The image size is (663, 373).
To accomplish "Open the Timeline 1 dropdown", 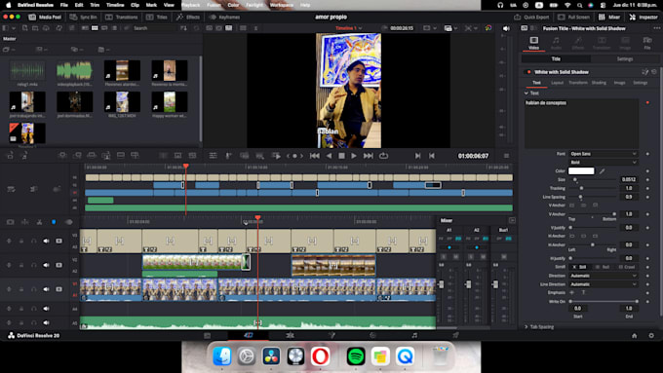I will coord(349,28).
